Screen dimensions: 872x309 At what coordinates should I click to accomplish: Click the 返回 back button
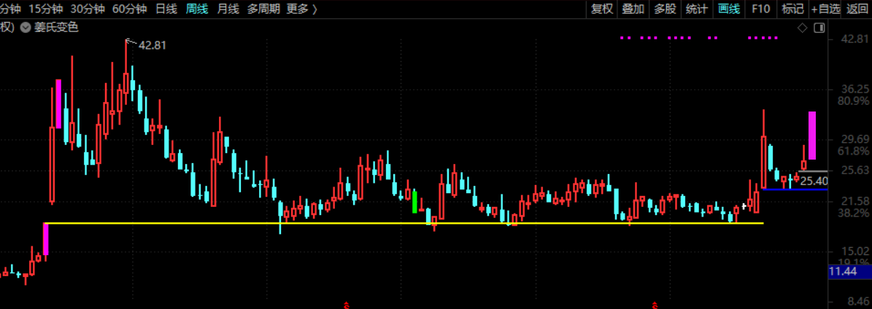[857, 8]
